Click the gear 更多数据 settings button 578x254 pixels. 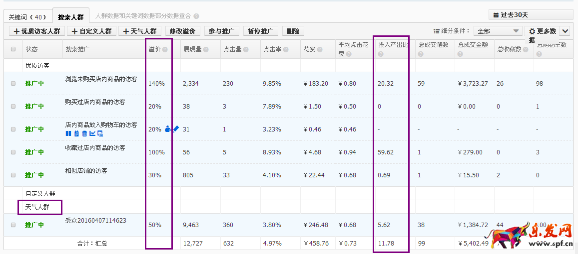(x=542, y=31)
